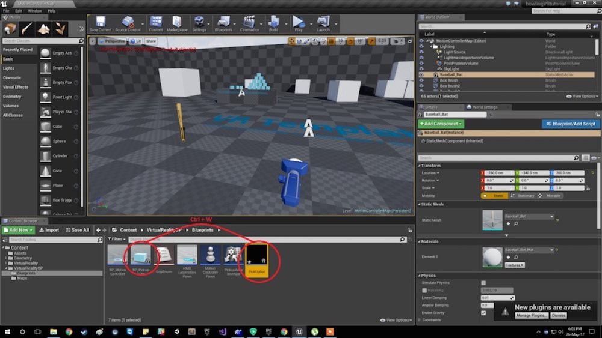602x338 pixels.
Task: Click the Save All button
Action: coord(77,230)
